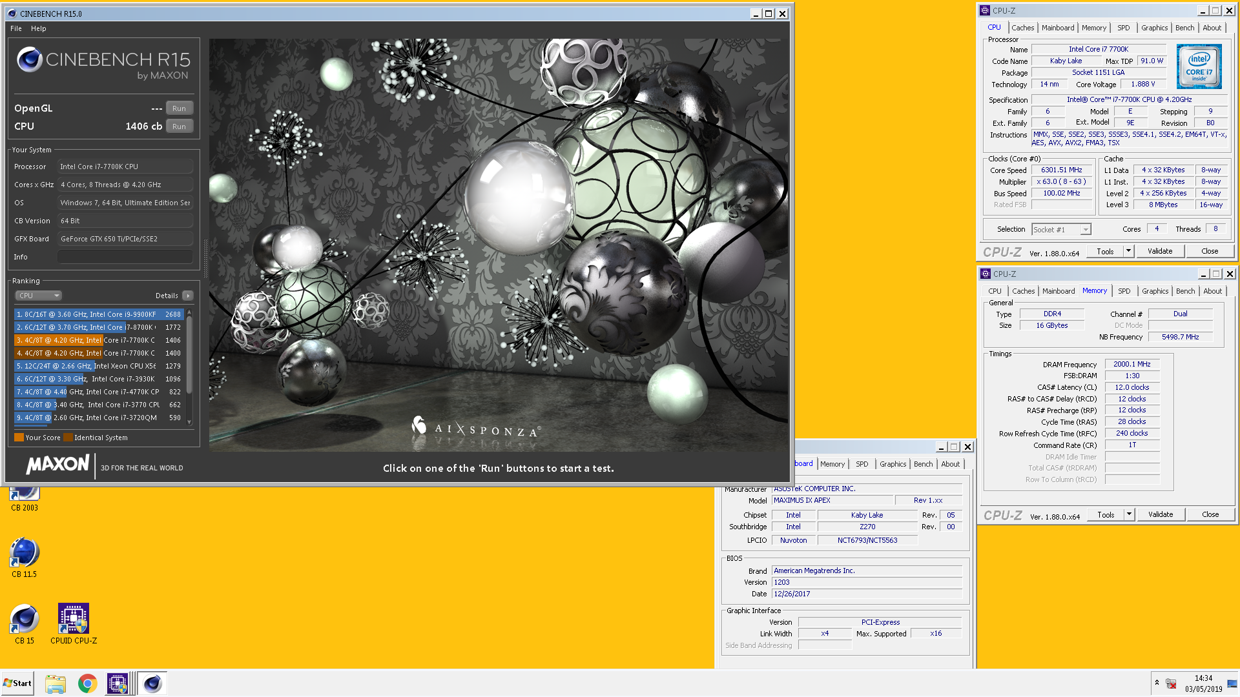Open About tab in top CPU-Z
Viewport: 1240px width, 697px height.
coord(1212,28)
